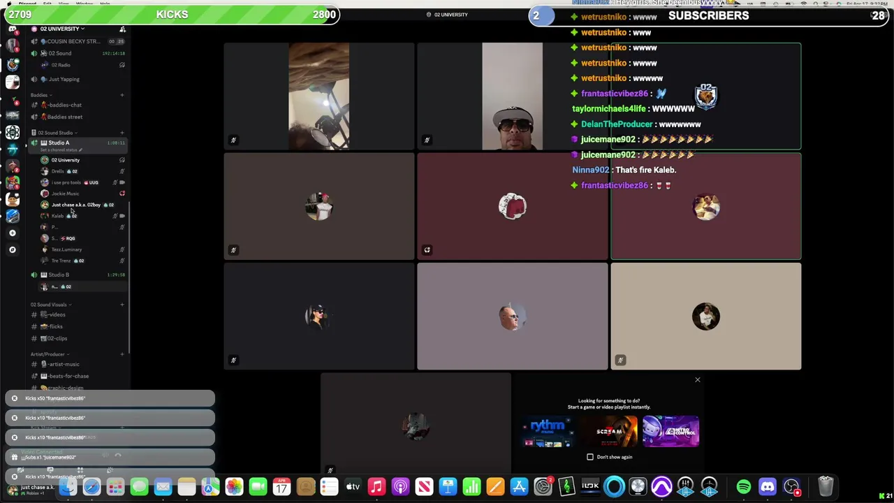The height and width of the screenshot is (503, 894).
Task: Select user Drells in Studio A
Action: [82, 171]
